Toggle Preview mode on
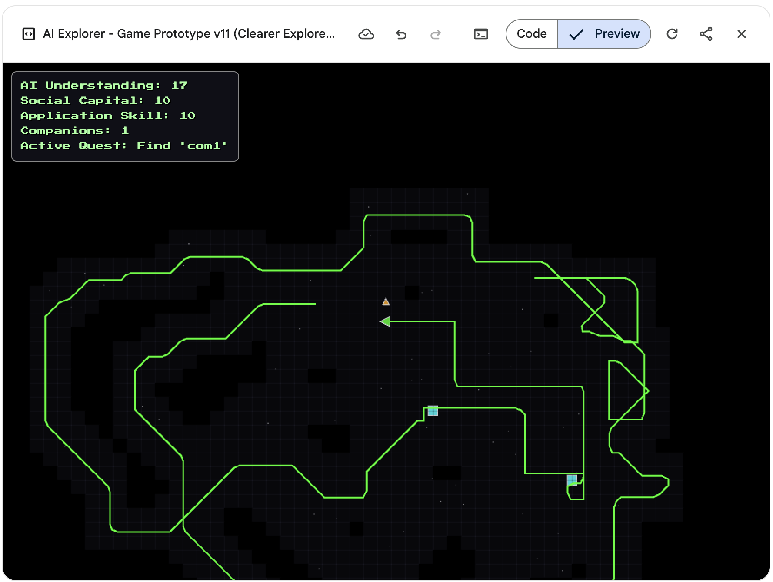Image resolution: width=773 pixels, height=582 pixels. [617, 33]
